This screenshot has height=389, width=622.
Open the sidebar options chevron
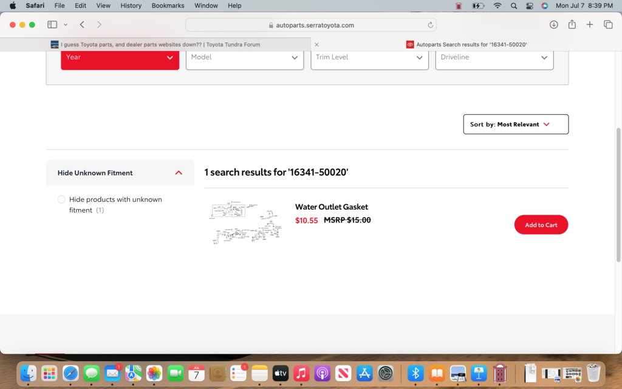pos(66,24)
